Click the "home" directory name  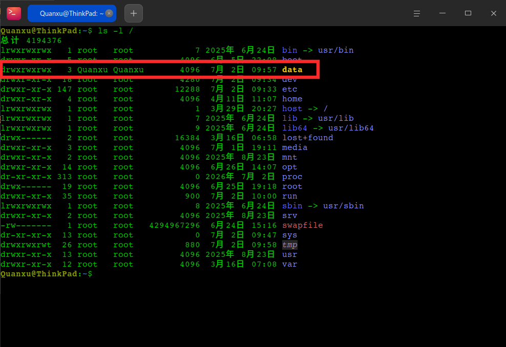click(292, 99)
